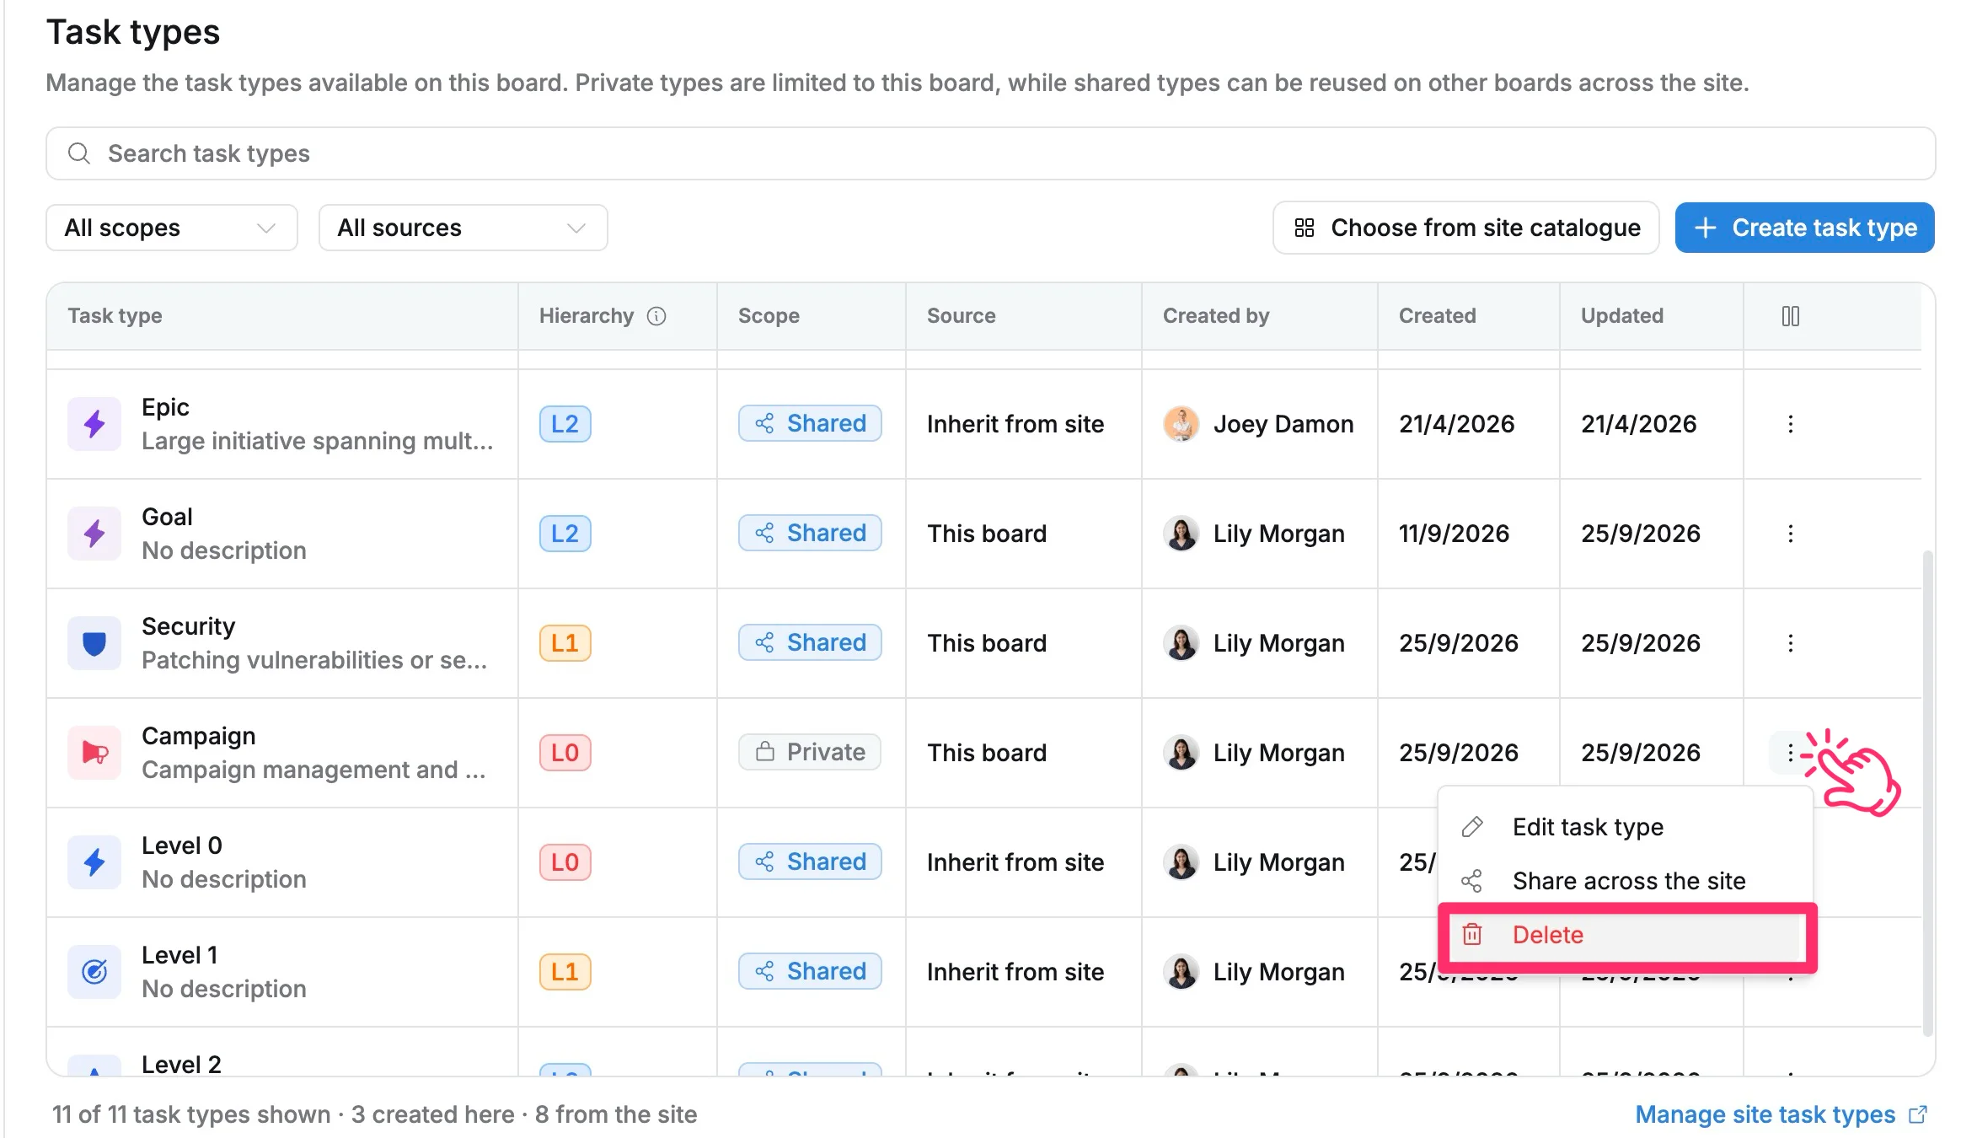
Task: Open the Goal row three-dot menu
Action: pos(1791,534)
